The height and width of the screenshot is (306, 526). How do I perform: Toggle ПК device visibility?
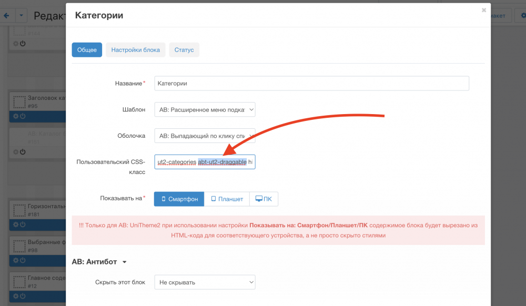[x=264, y=199]
